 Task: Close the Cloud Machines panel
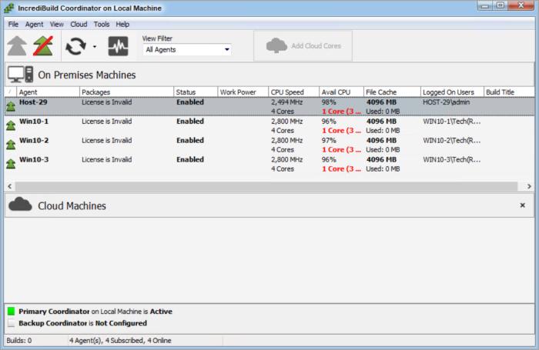click(x=522, y=205)
